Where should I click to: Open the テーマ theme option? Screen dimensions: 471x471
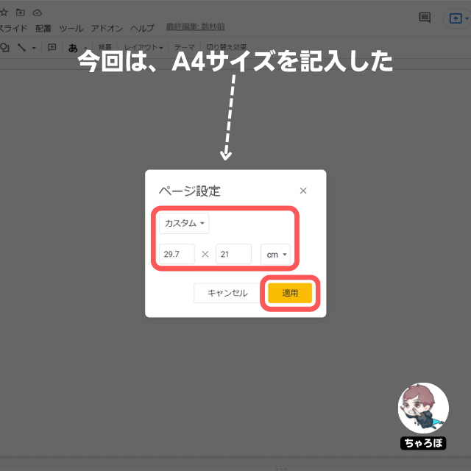[185, 47]
